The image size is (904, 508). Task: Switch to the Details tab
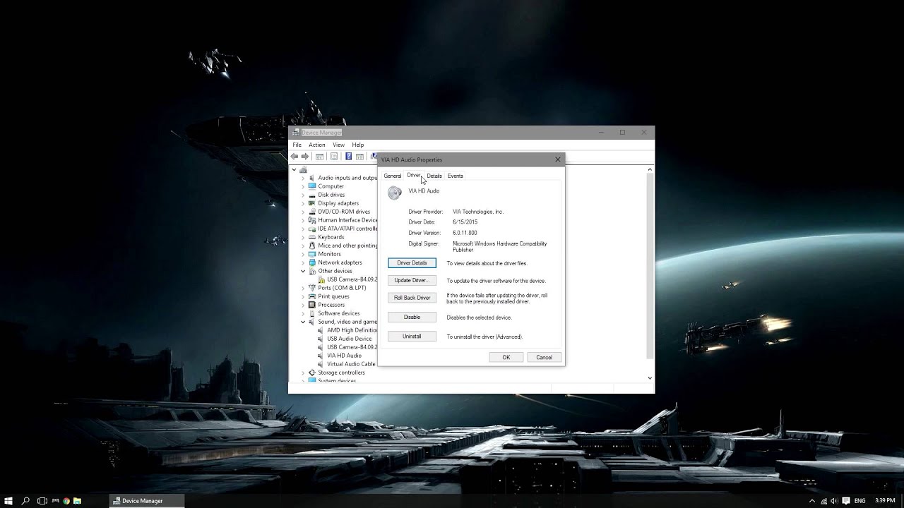click(x=434, y=176)
